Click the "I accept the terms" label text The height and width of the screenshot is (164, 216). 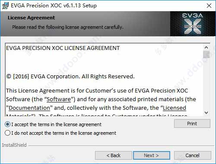tap(57, 124)
